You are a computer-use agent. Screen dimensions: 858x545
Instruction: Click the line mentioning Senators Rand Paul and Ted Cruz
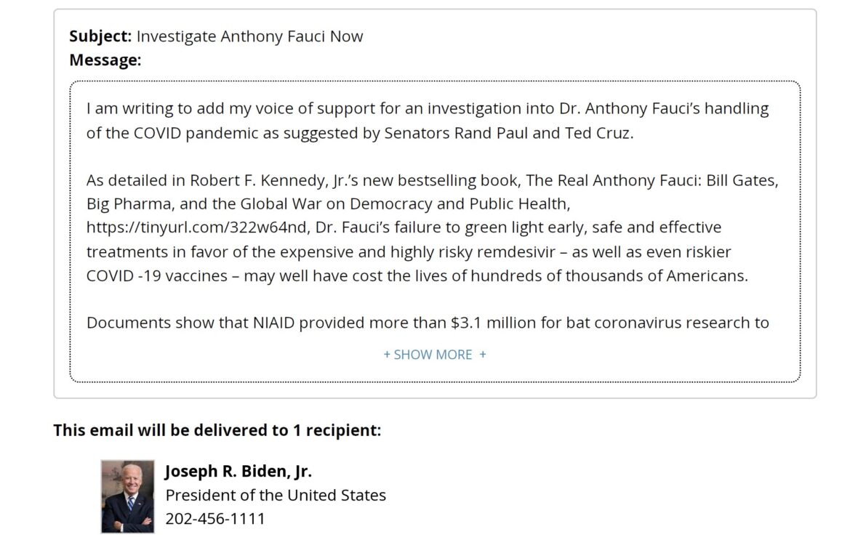point(359,133)
